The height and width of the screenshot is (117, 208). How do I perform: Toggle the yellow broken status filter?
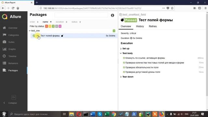pyautogui.click(x=50, y=26)
